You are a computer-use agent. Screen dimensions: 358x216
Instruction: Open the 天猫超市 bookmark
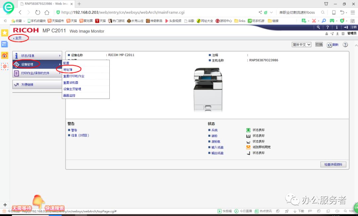tap(55, 21)
